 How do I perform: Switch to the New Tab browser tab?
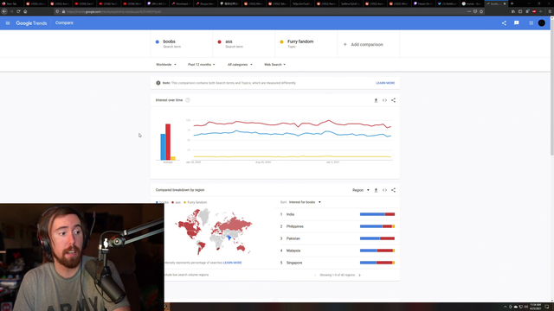(11, 3)
